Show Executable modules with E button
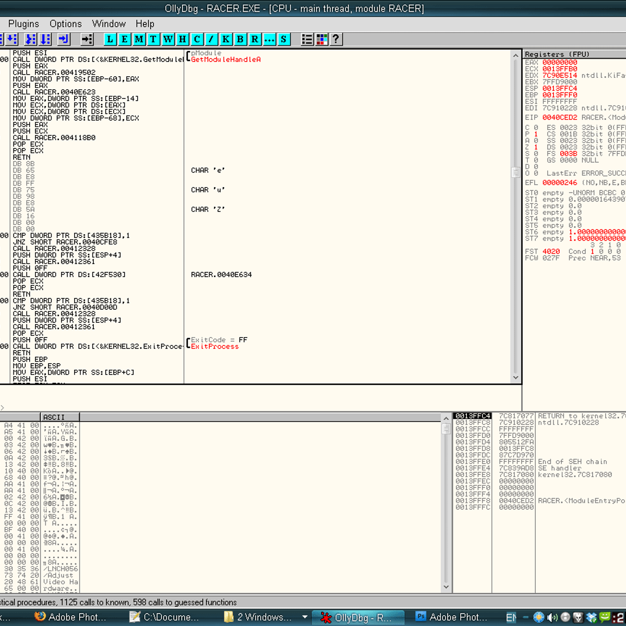The height and width of the screenshot is (626, 626). click(125, 39)
